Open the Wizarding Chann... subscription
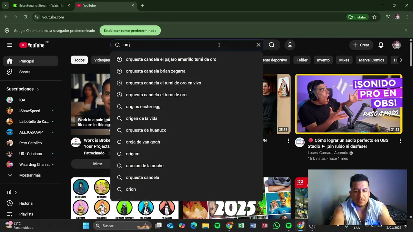Viewport: 413px width, 232px height. [x=31, y=164]
